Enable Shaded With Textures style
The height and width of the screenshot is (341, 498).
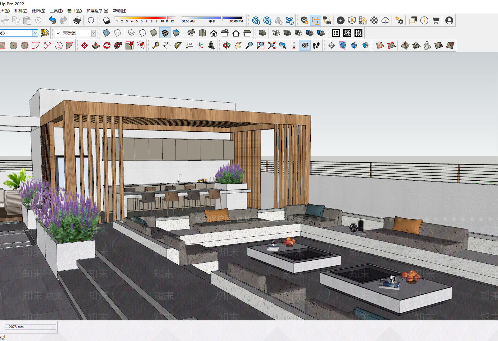pos(165,33)
